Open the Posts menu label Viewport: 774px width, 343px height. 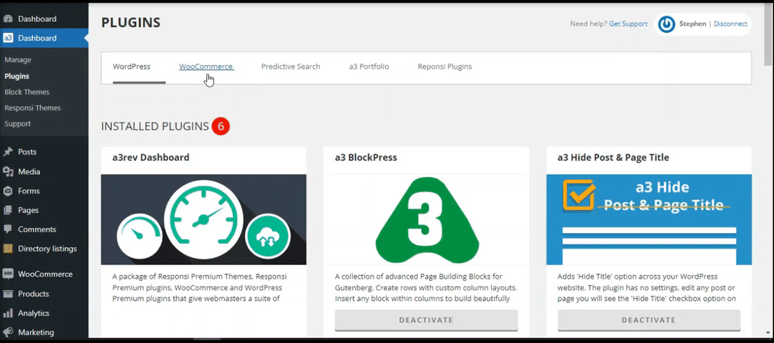[27, 151]
